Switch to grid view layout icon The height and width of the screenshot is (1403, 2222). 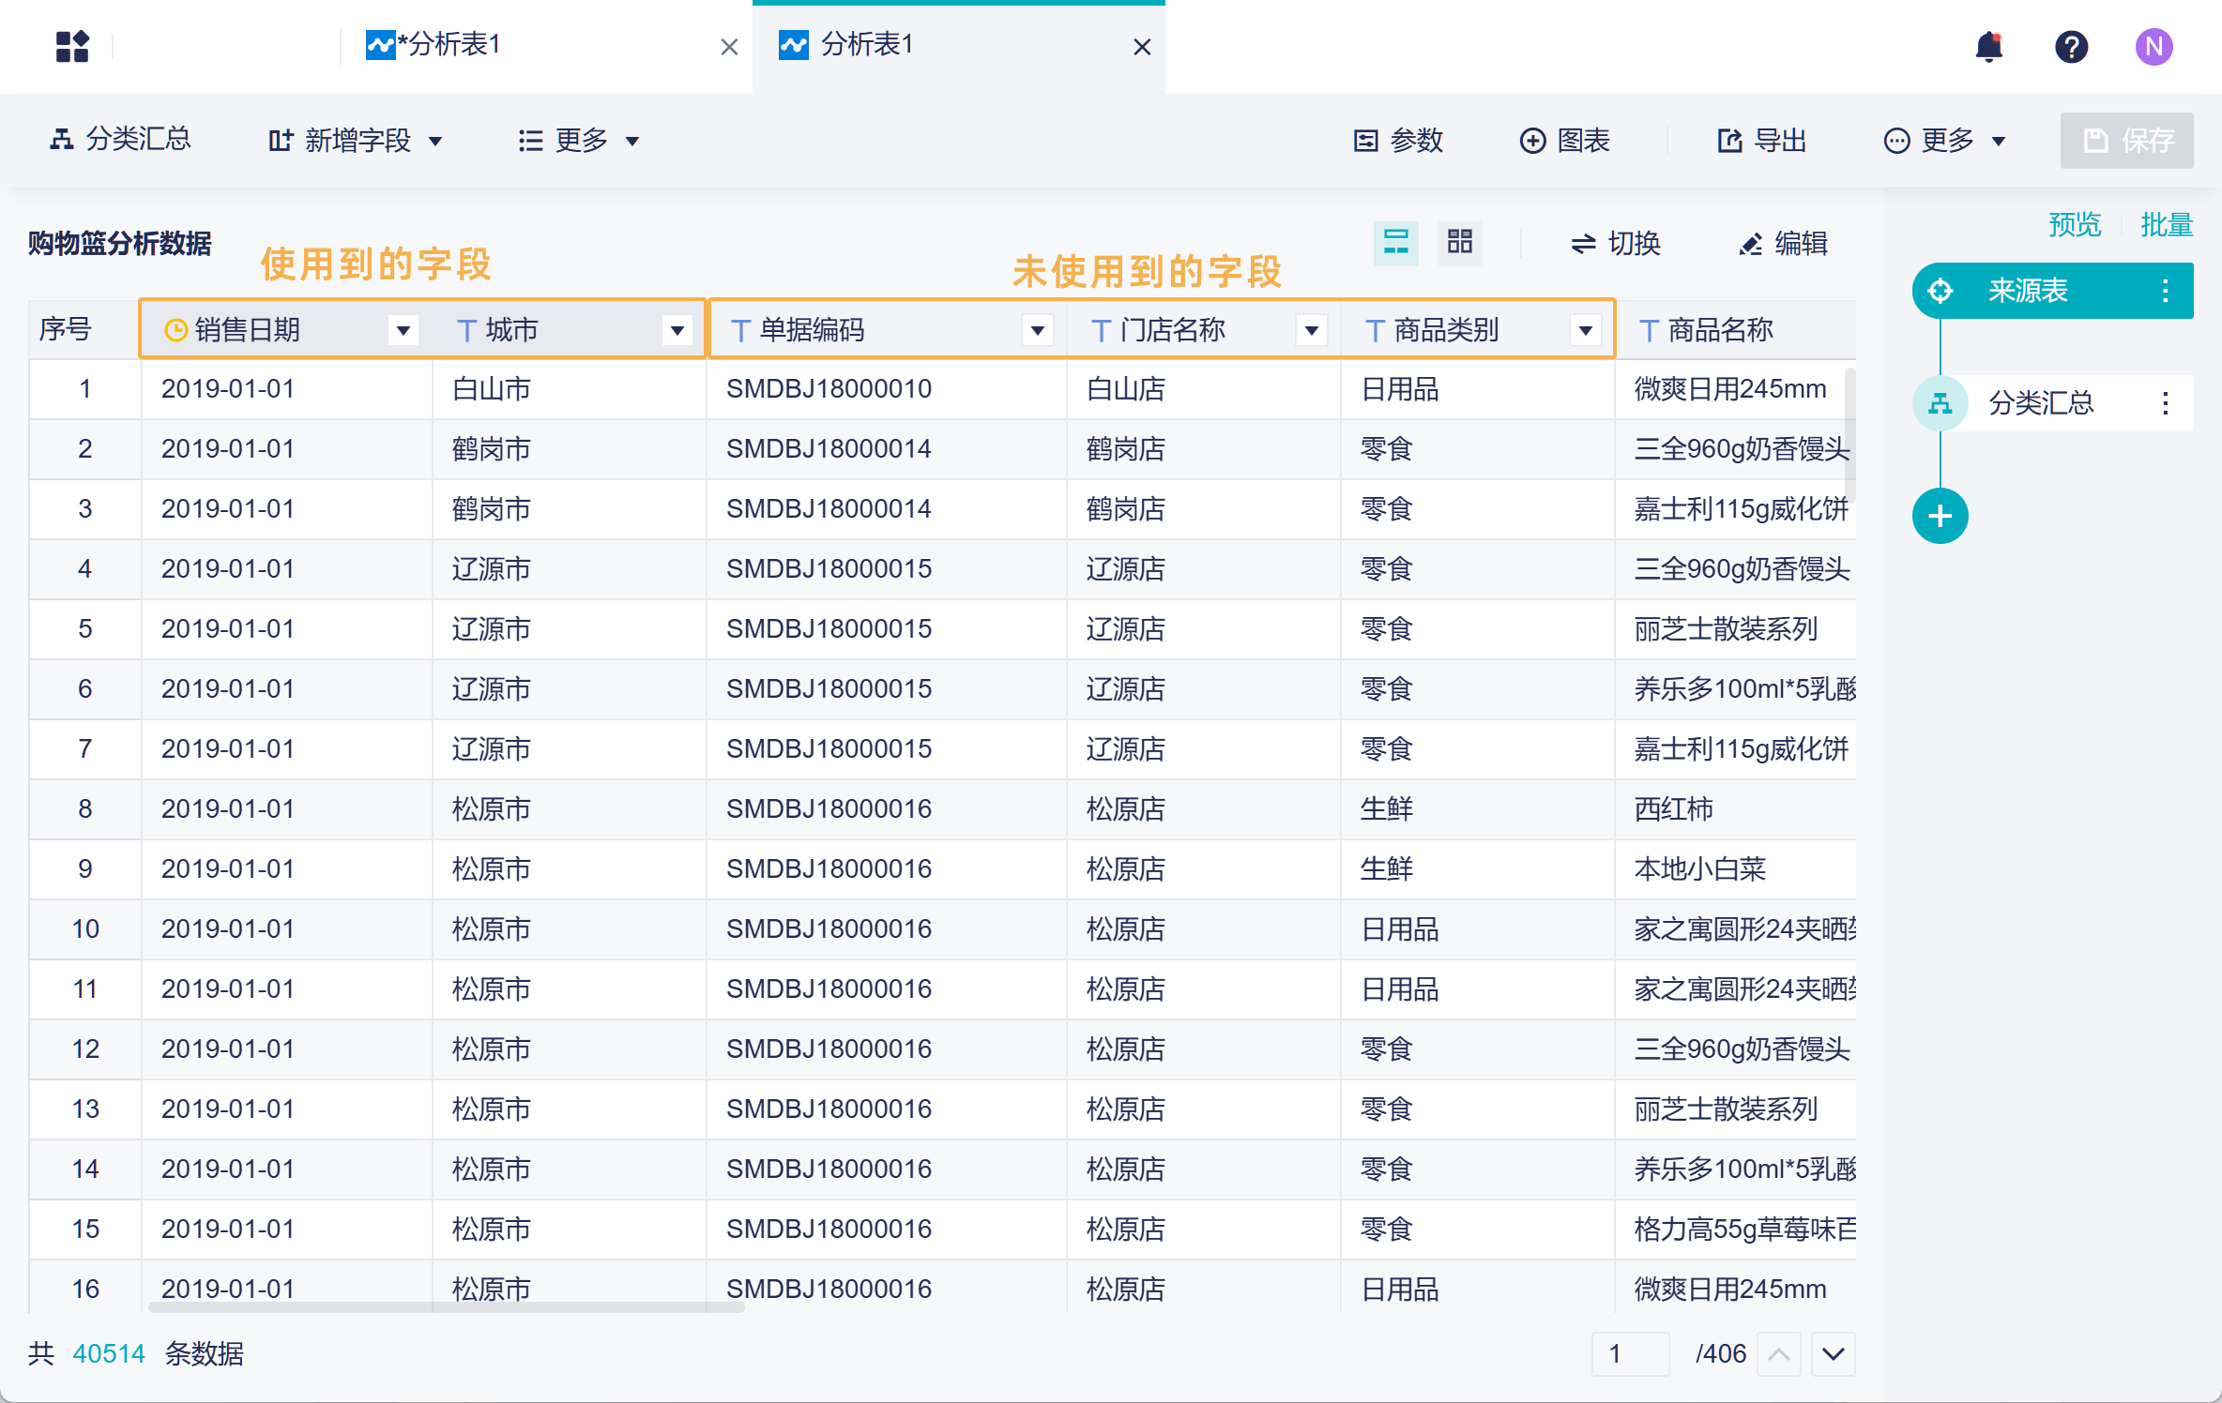click(1459, 243)
